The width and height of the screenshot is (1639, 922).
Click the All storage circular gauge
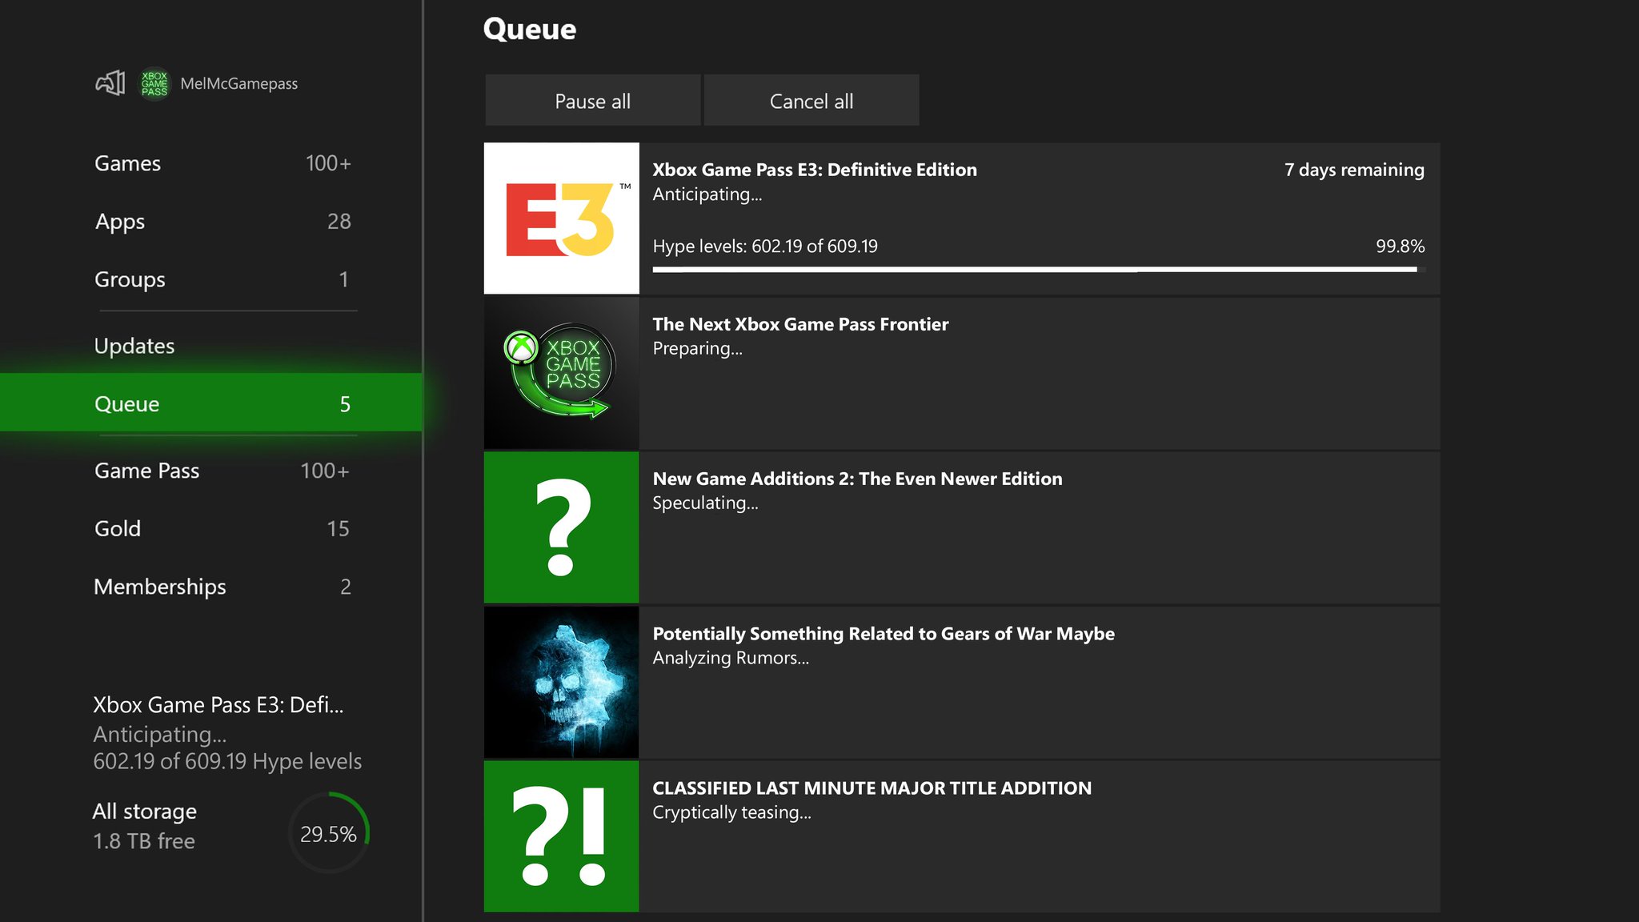[x=328, y=833]
